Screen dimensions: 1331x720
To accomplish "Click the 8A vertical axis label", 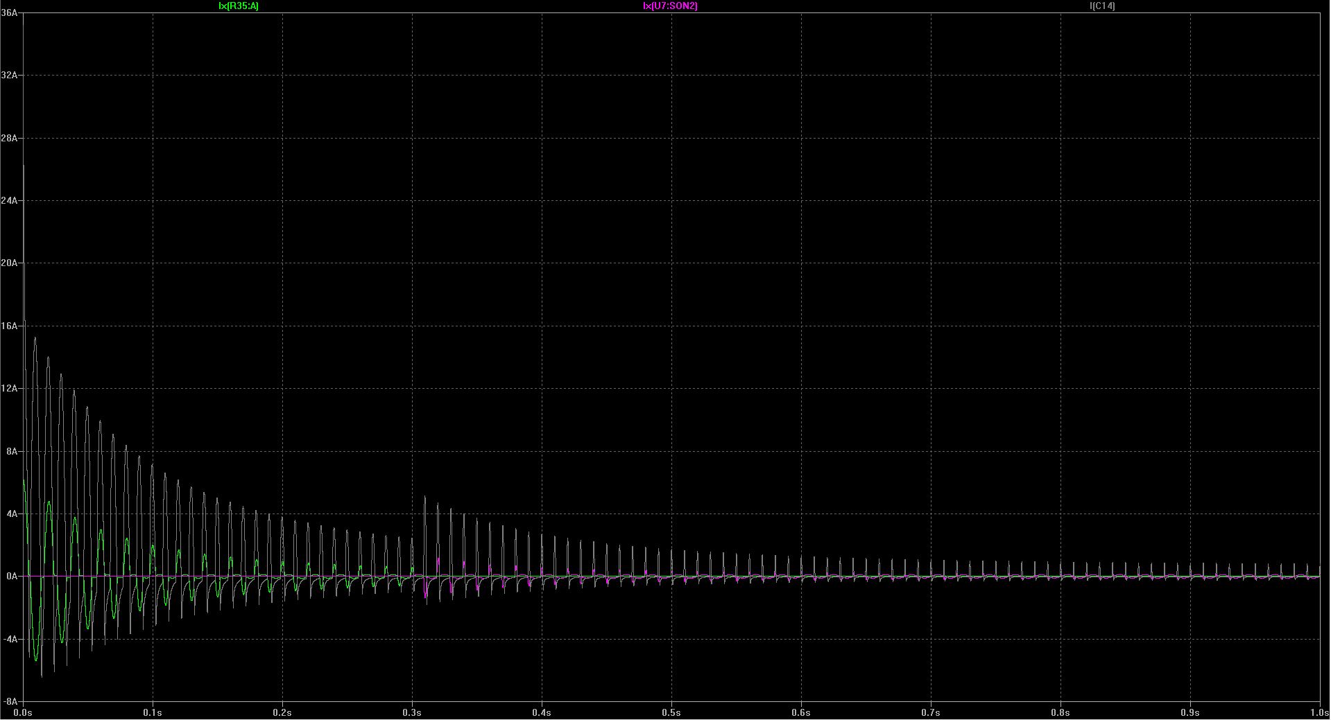I will coord(11,451).
